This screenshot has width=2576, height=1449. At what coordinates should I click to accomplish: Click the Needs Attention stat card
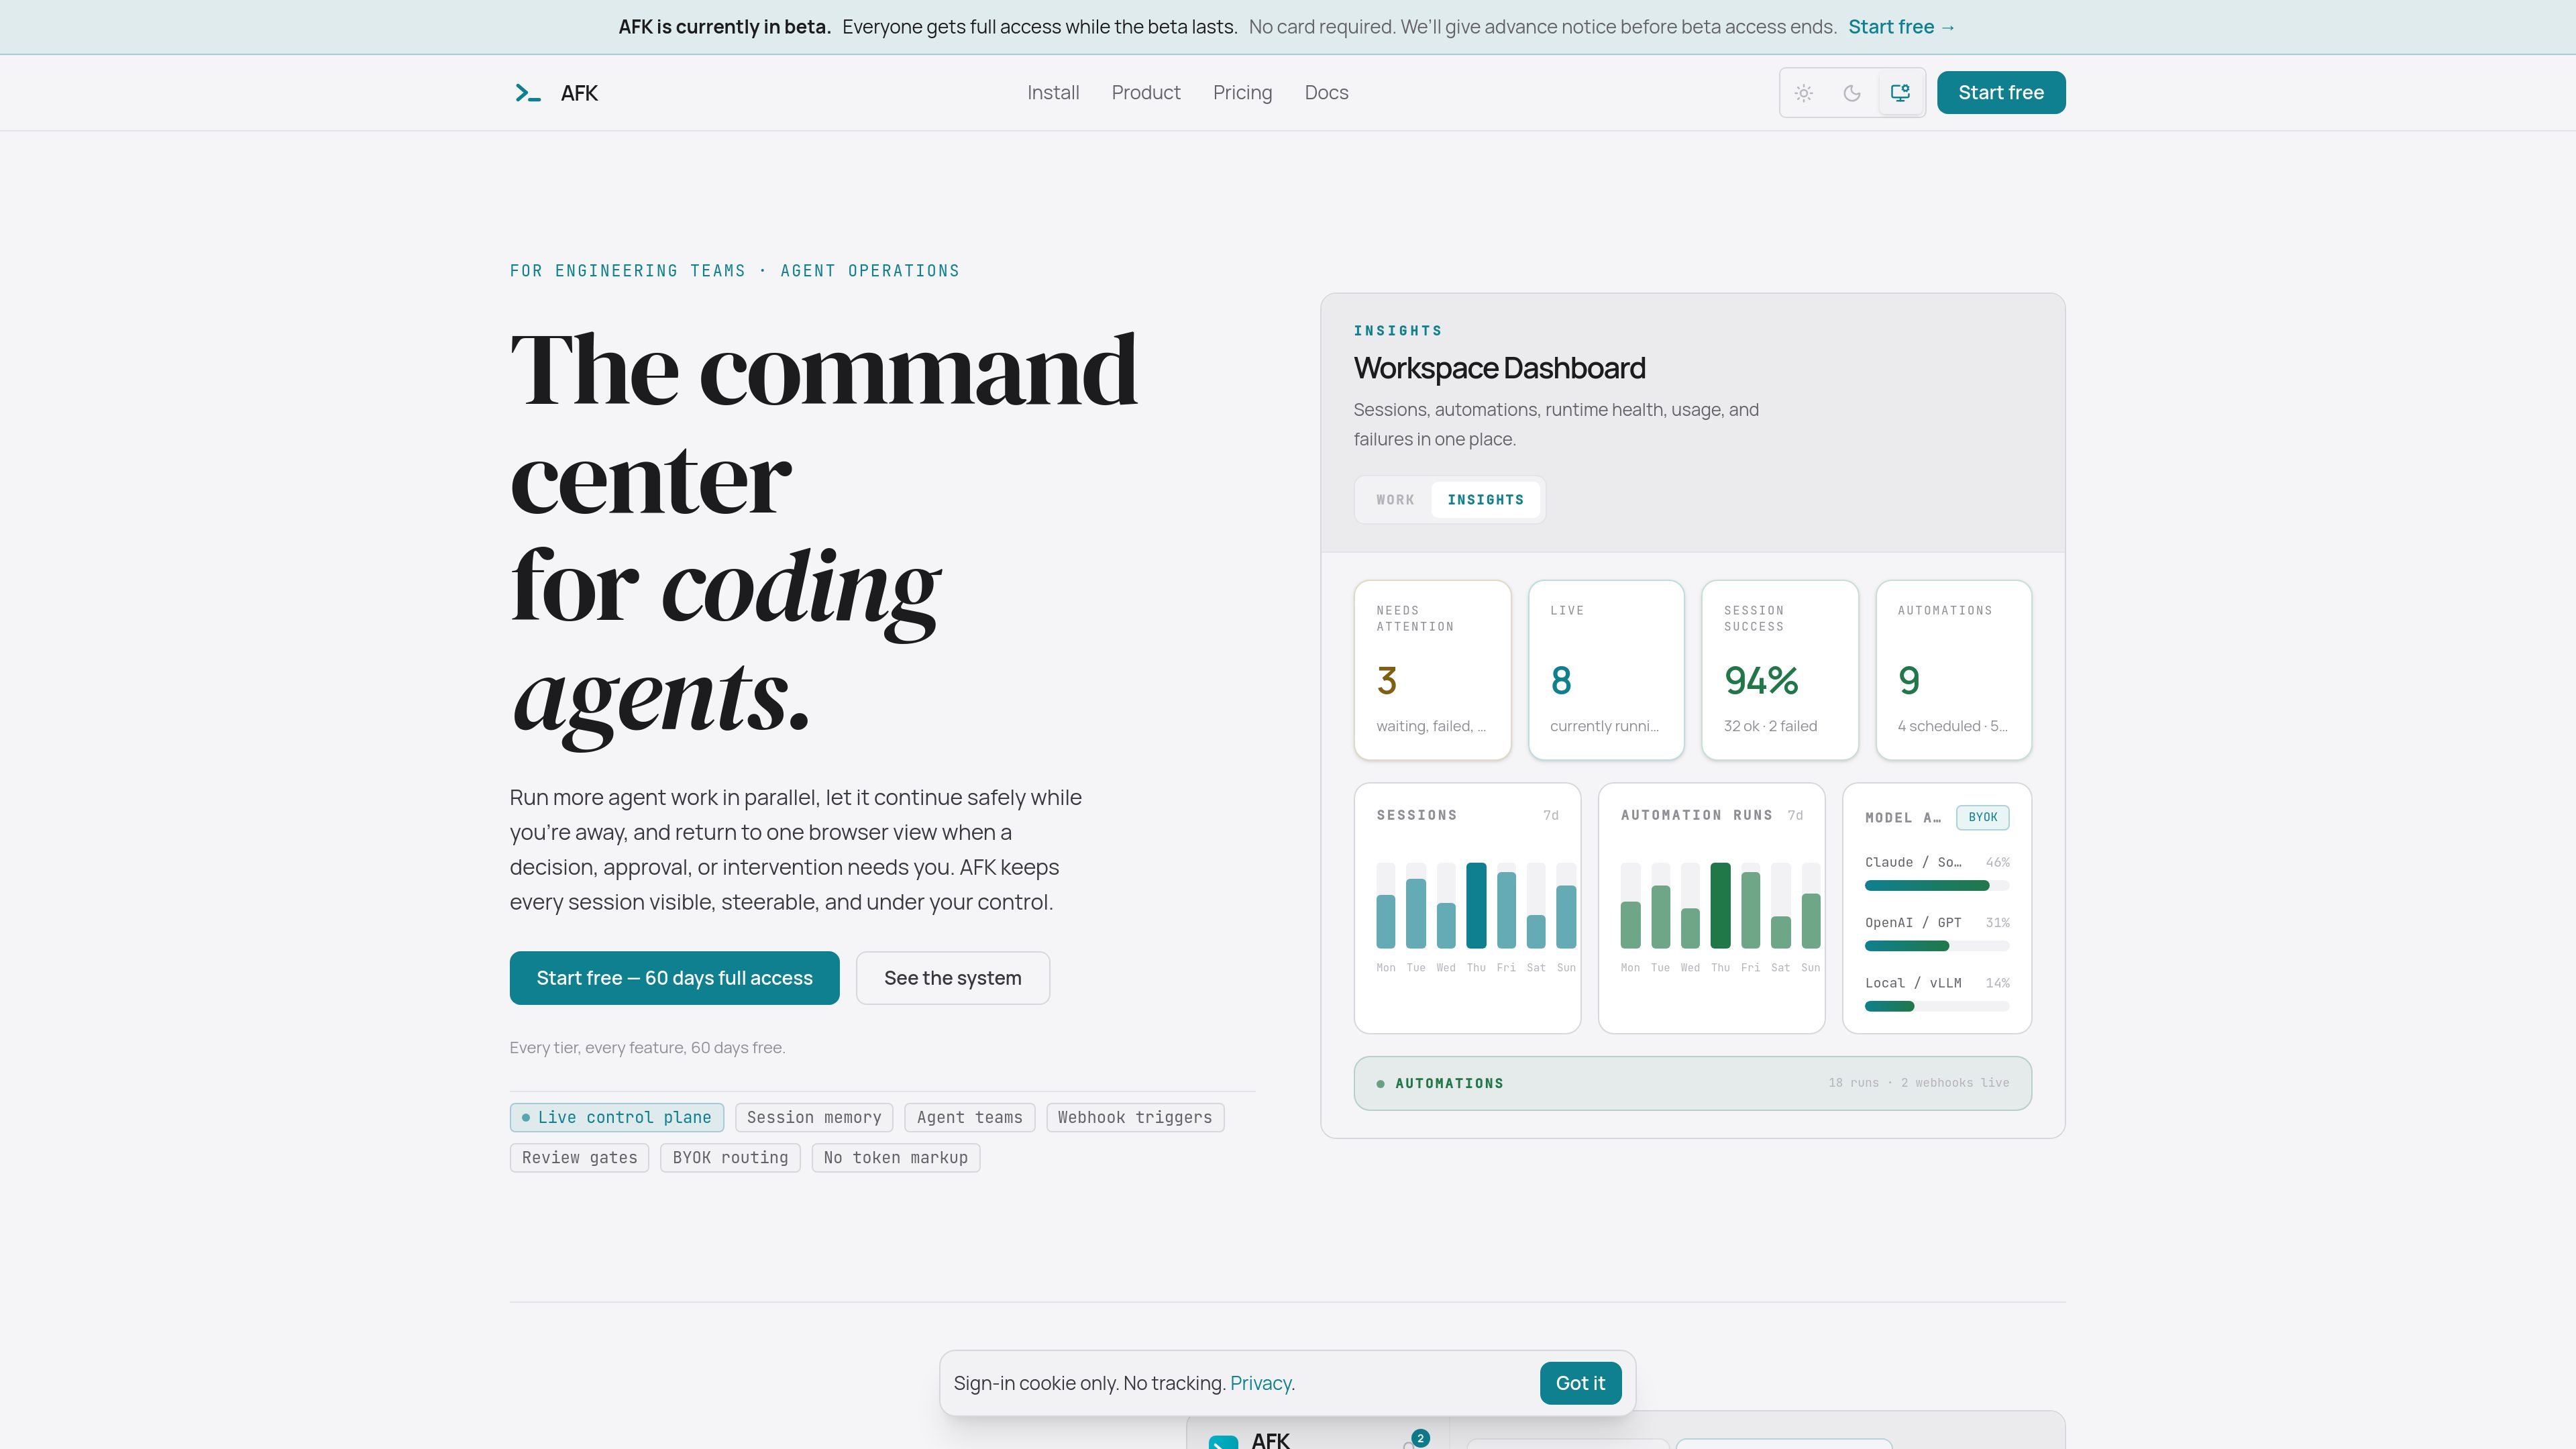coord(1432,670)
